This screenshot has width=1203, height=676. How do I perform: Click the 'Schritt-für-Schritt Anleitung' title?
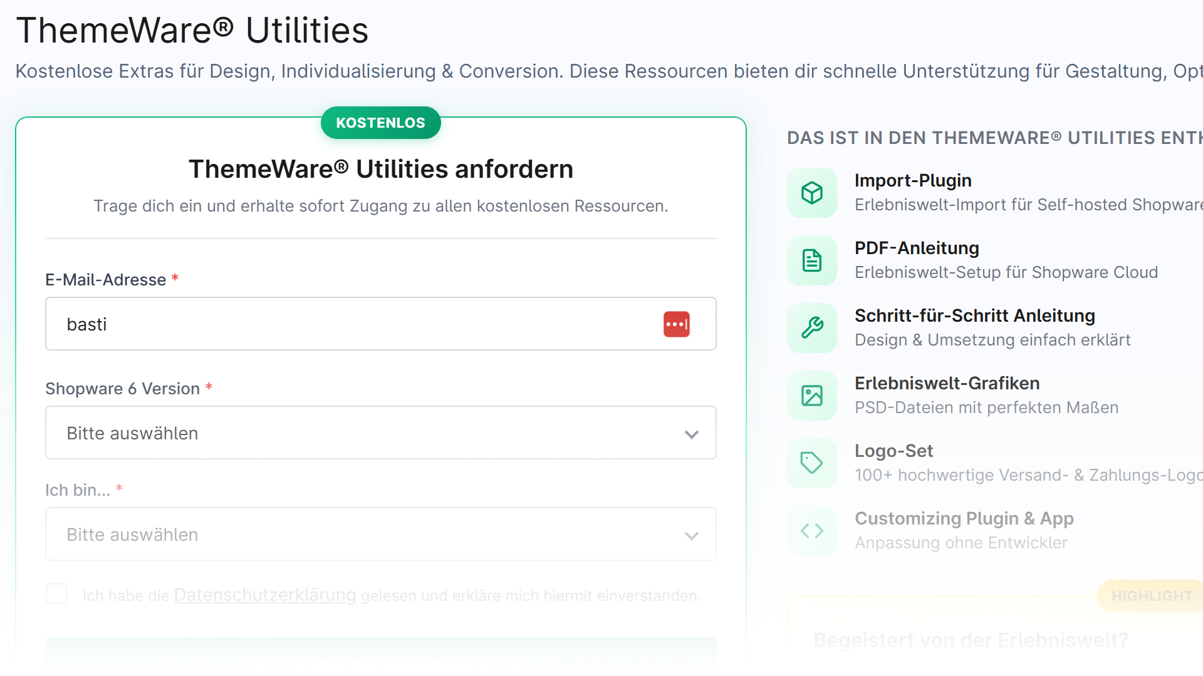point(975,315)
